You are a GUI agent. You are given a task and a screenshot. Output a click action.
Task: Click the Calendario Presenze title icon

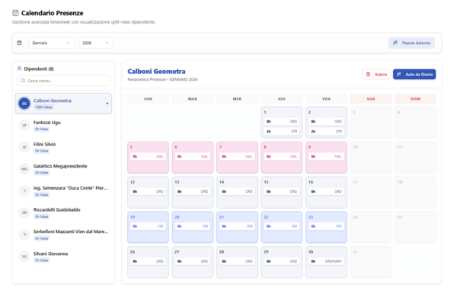click(15, 13)
